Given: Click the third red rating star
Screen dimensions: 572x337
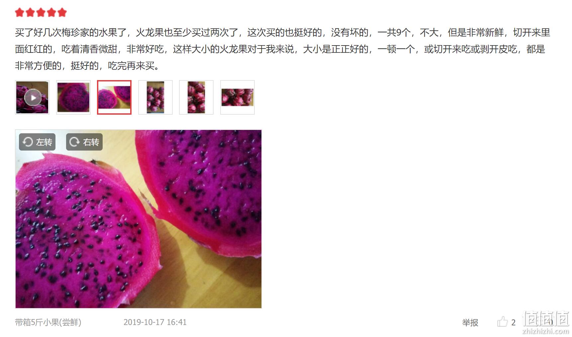Looking at the screenshot, I should (41, 13).
